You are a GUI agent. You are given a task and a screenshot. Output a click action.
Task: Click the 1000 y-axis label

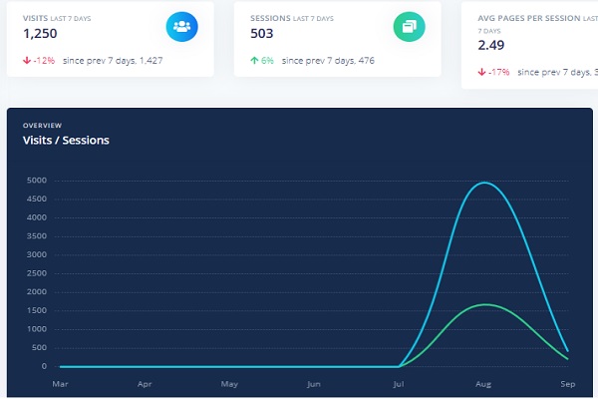[x=37, y=329]
